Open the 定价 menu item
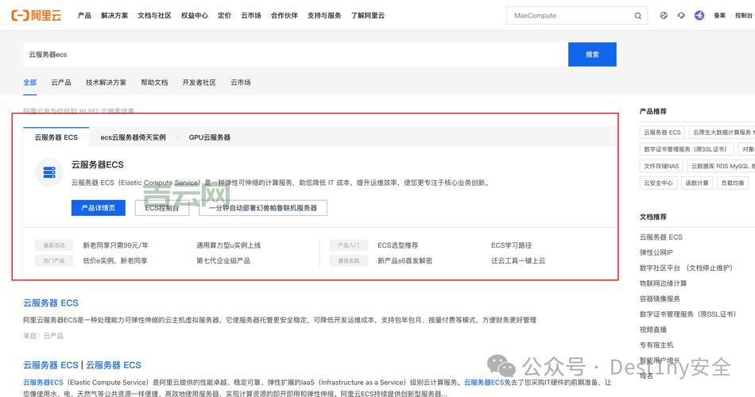 tap(224, 15)
